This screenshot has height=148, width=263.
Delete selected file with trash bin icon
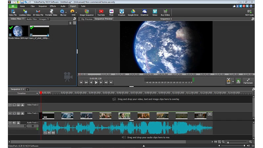[70, 23]
